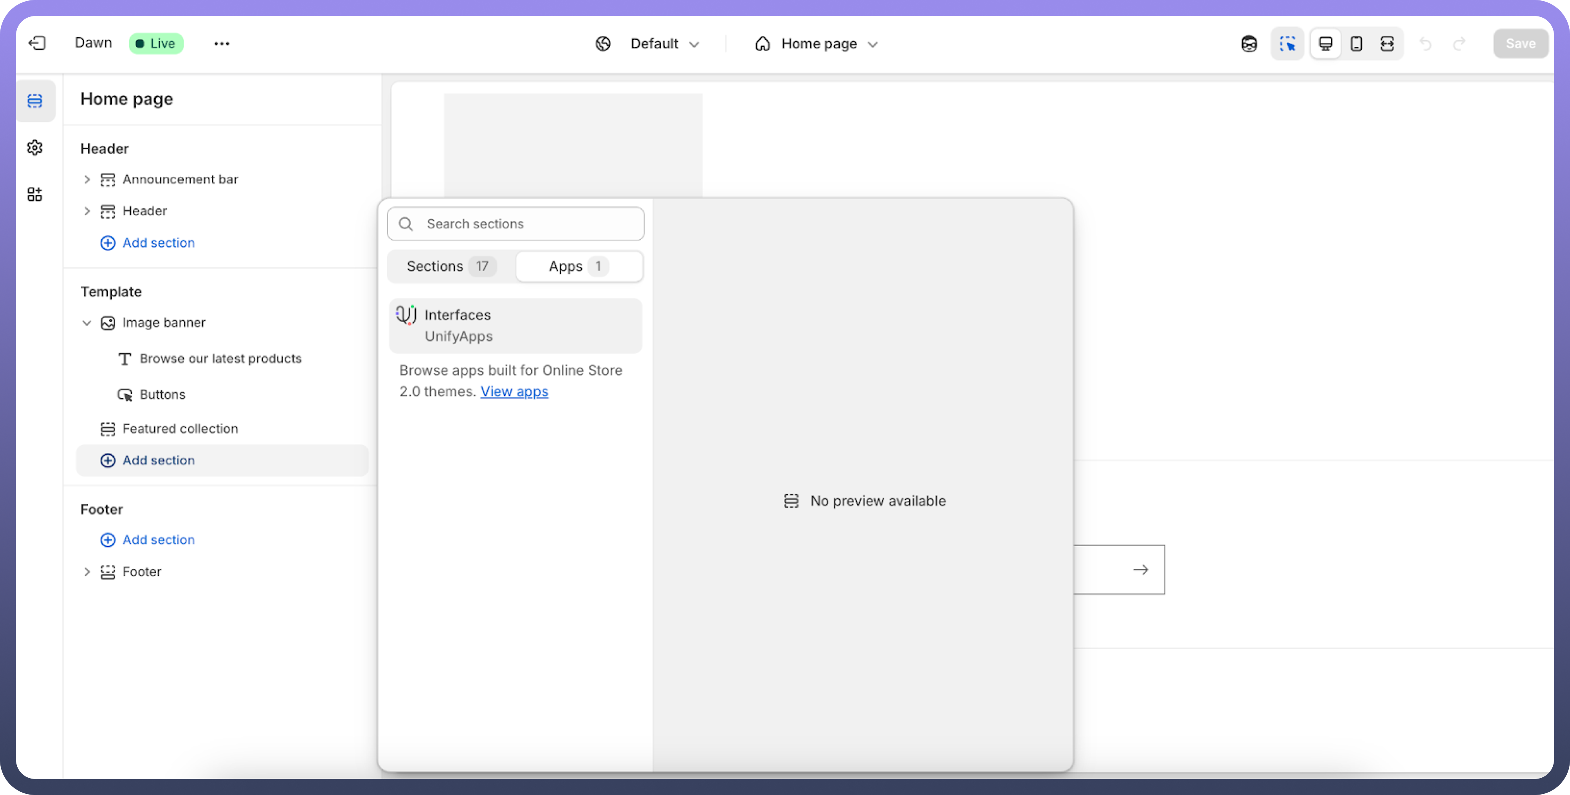Screen dimensions: 1570x795
Task: Toggle the inspector selection mode
Action: 1287,43
